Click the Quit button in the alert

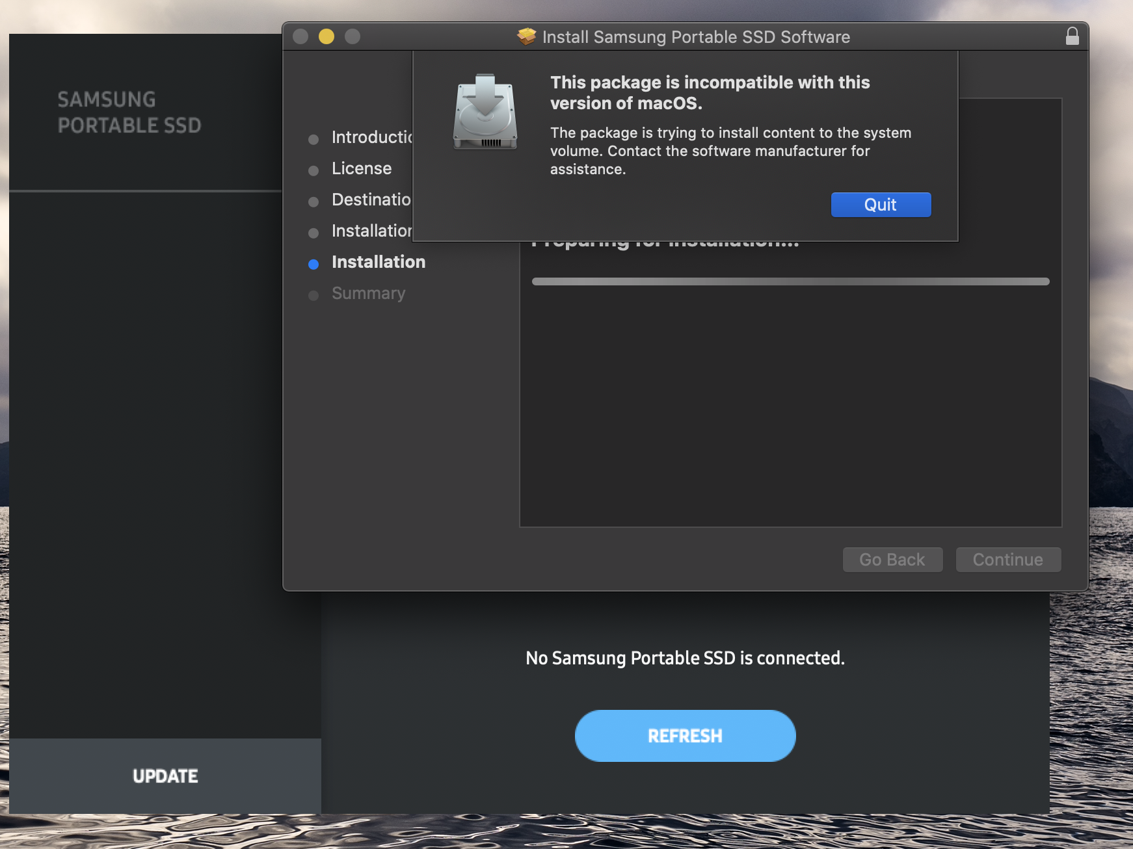click(881, 205)
